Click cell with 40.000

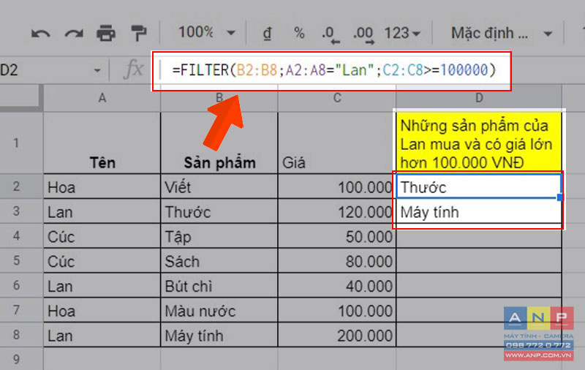(337, 285)
